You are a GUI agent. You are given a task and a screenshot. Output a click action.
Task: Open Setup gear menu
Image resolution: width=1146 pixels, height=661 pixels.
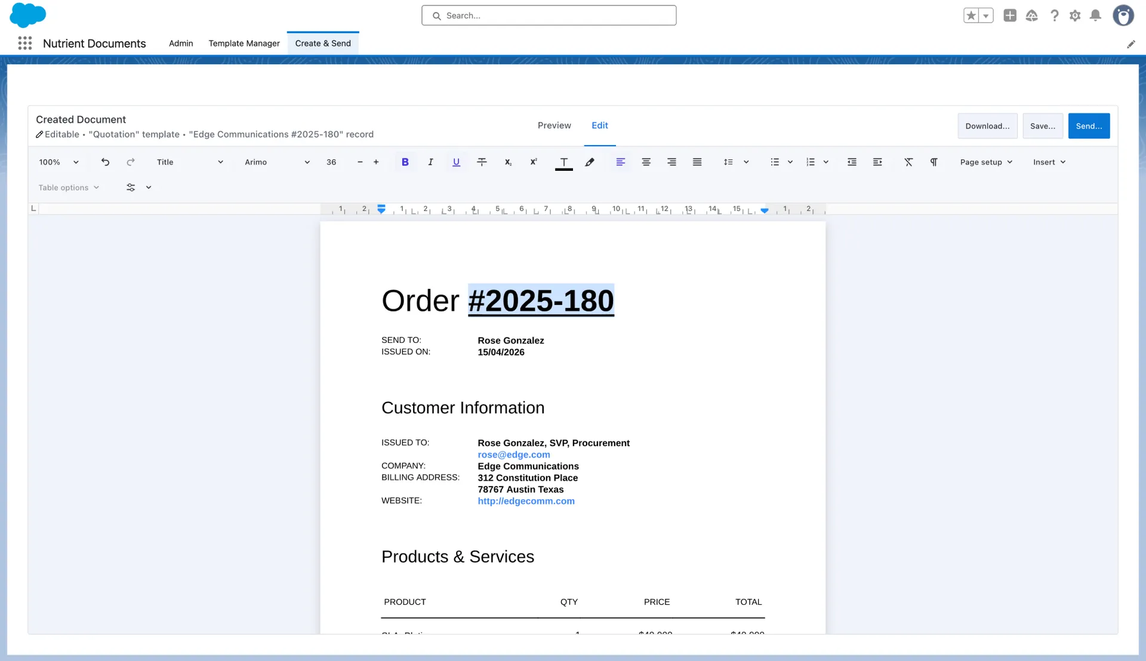(x=1075, y=16)
